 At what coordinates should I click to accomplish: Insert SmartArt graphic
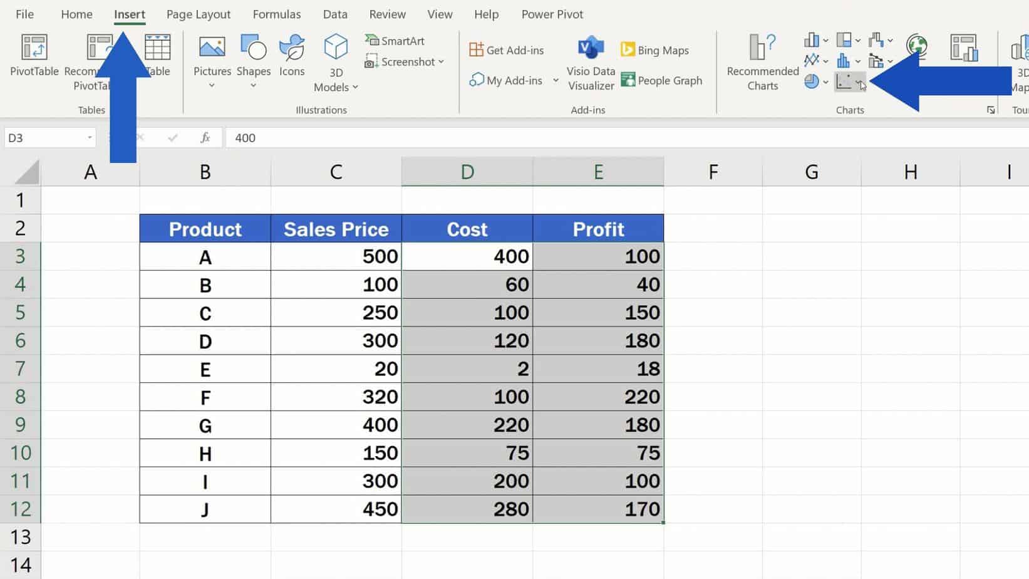click(x=395, y=40)
